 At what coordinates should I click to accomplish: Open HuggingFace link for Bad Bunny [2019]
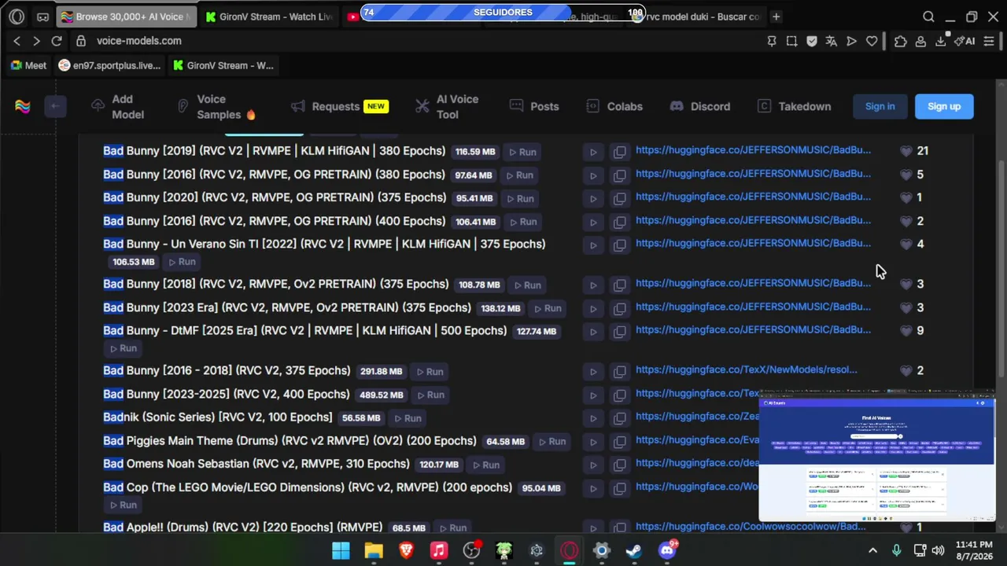753,150
